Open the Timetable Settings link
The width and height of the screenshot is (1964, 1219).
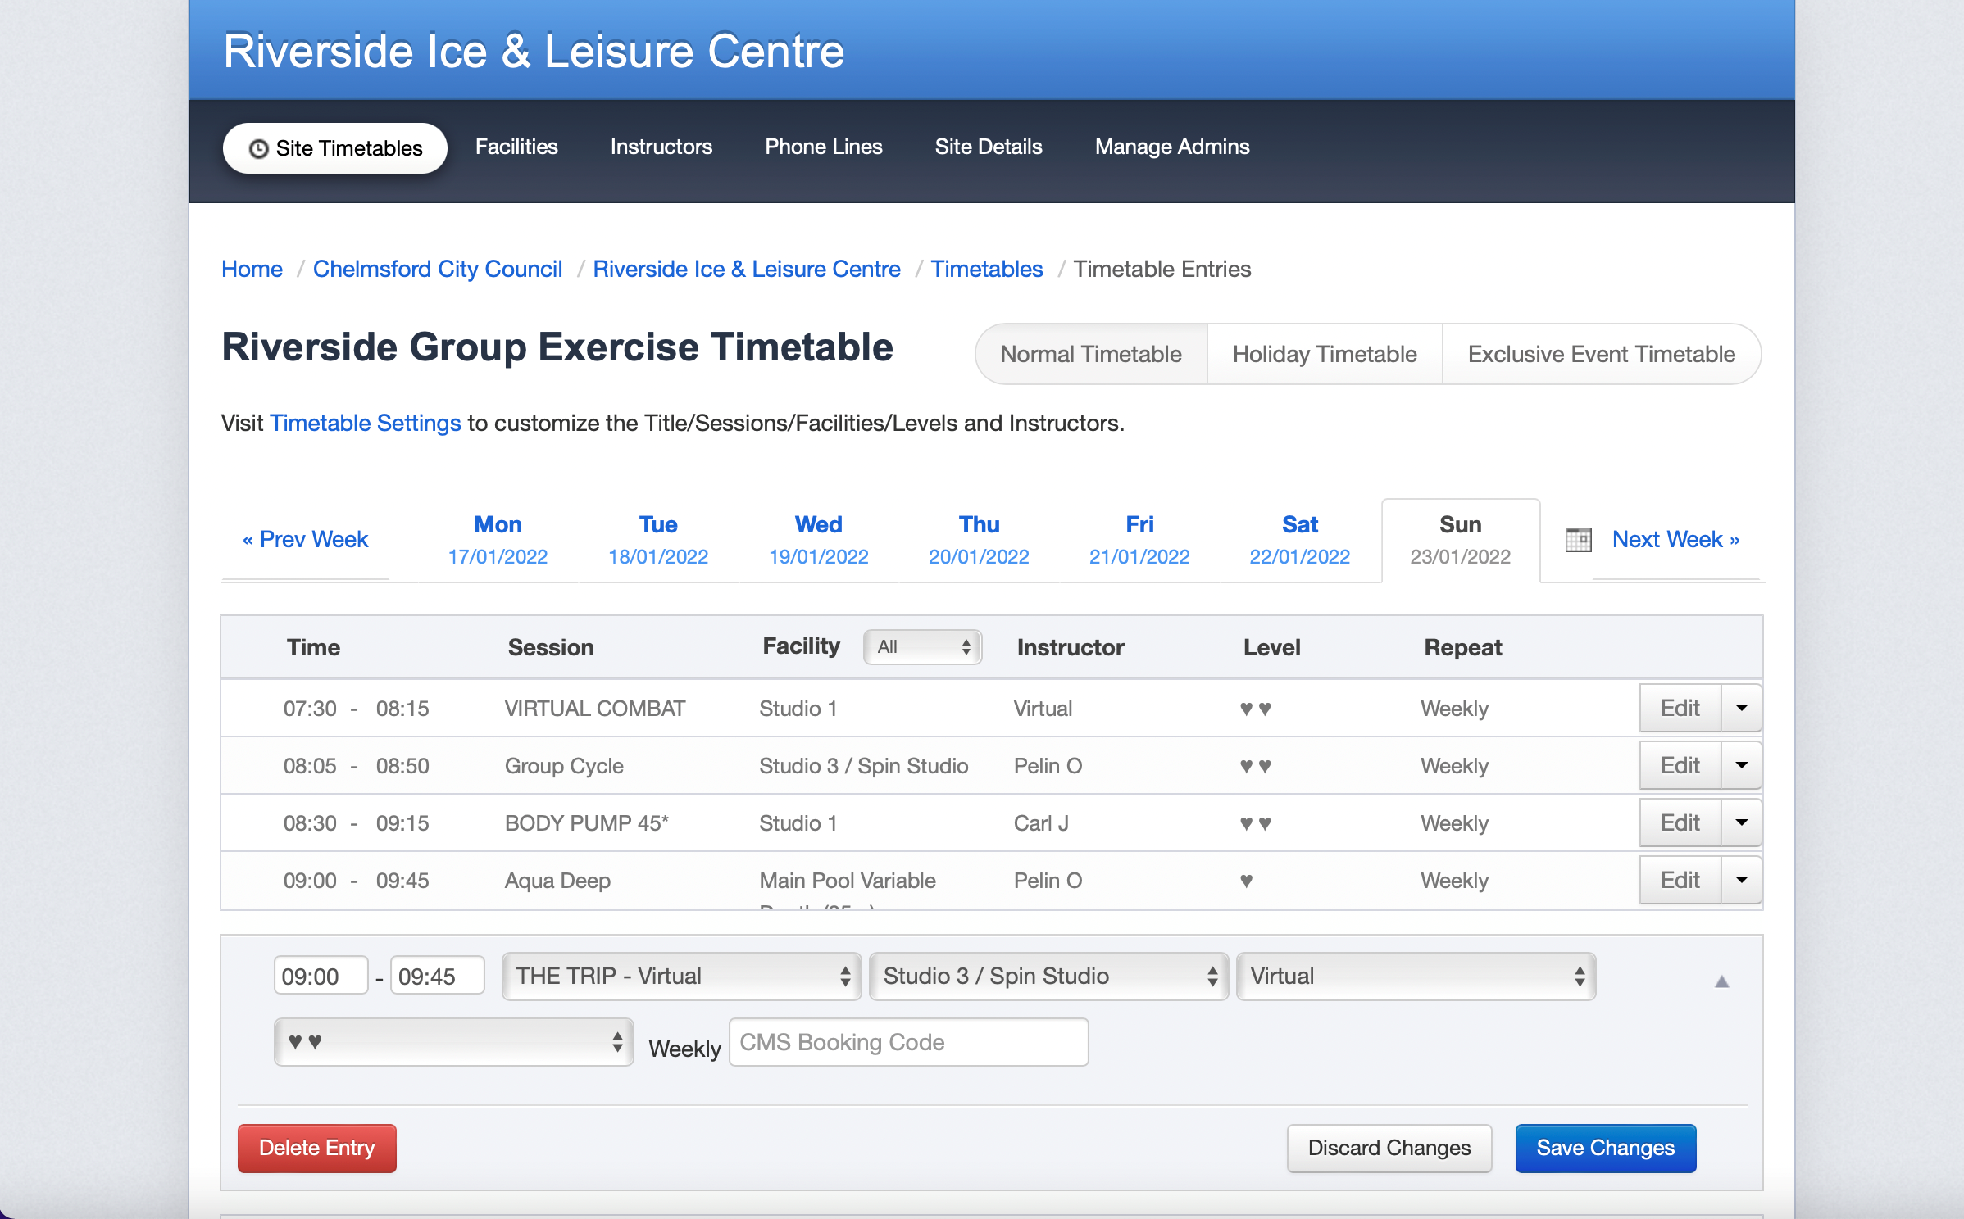pos(366,424)
